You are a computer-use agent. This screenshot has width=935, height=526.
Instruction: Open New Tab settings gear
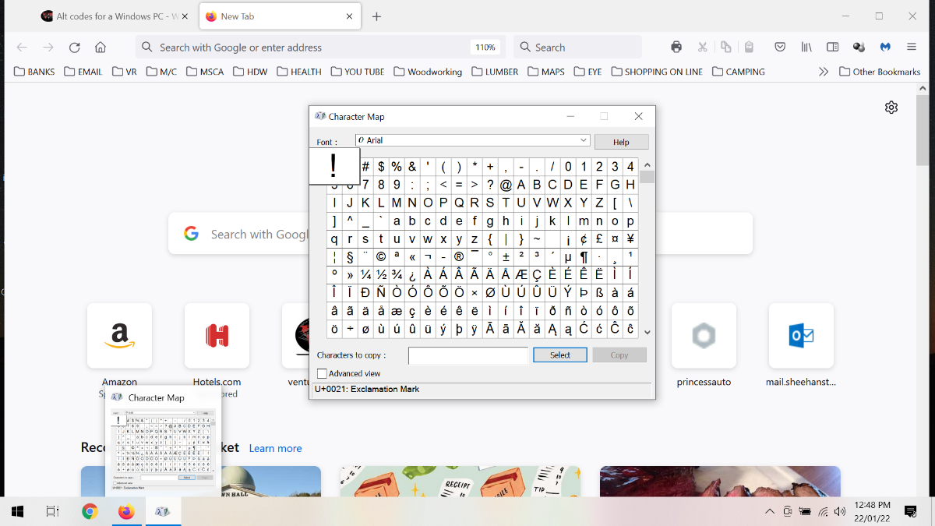[891, 108]
